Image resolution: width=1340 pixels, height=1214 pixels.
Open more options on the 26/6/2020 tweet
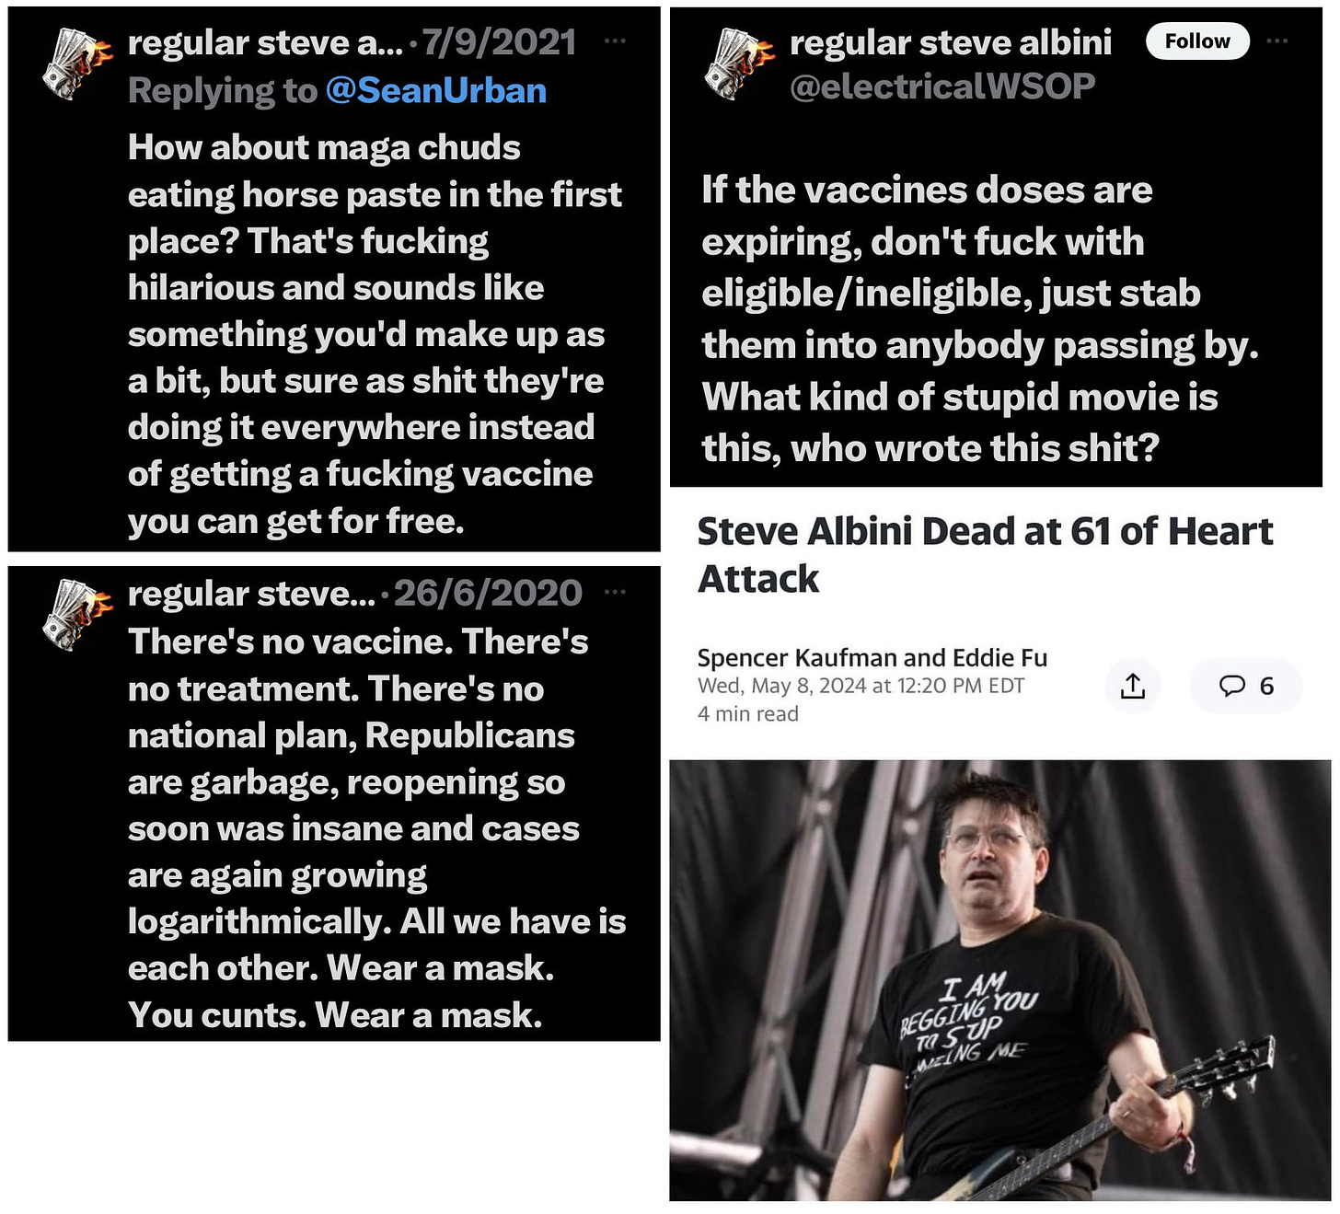pyautogui.click(x=615, y=592)
